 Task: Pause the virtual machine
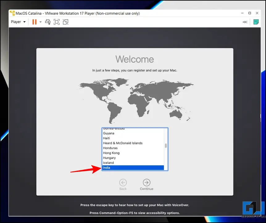(34, 22)
